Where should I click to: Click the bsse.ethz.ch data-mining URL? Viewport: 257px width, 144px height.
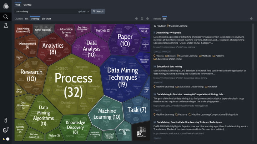(x=181, y=106)
